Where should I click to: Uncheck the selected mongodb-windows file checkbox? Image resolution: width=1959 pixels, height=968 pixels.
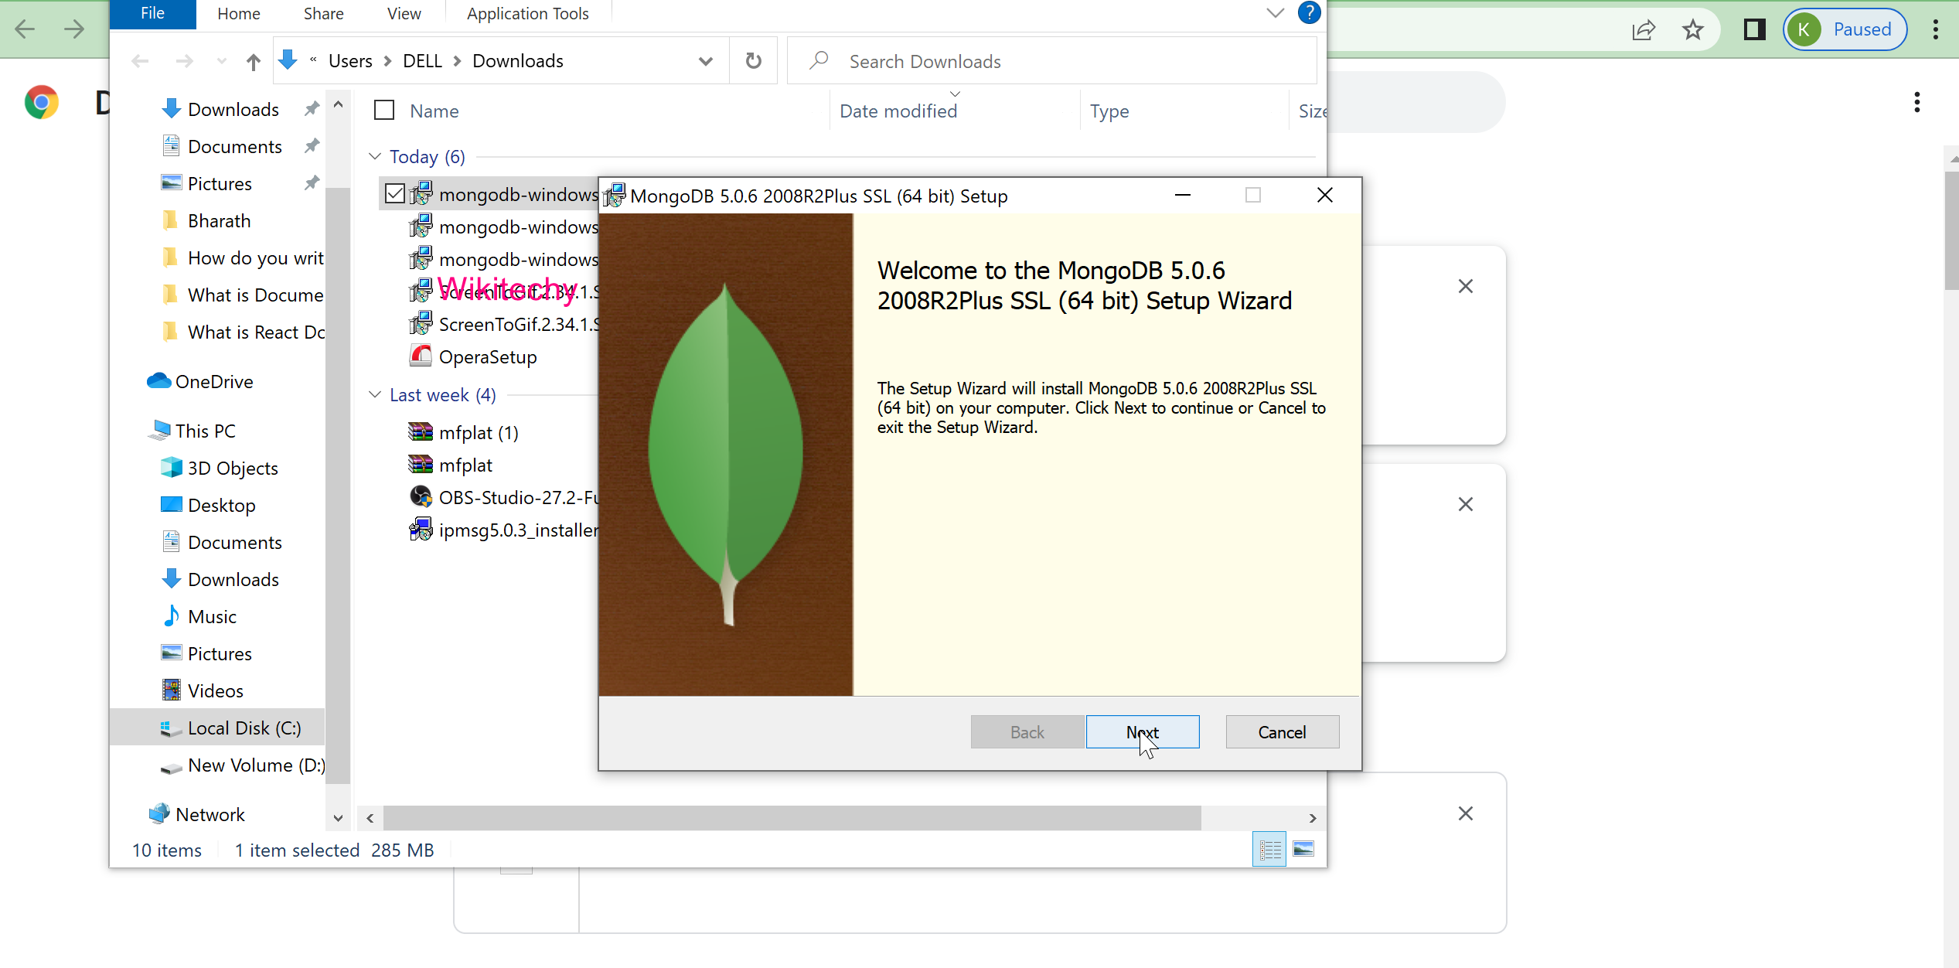coord(394,193)
